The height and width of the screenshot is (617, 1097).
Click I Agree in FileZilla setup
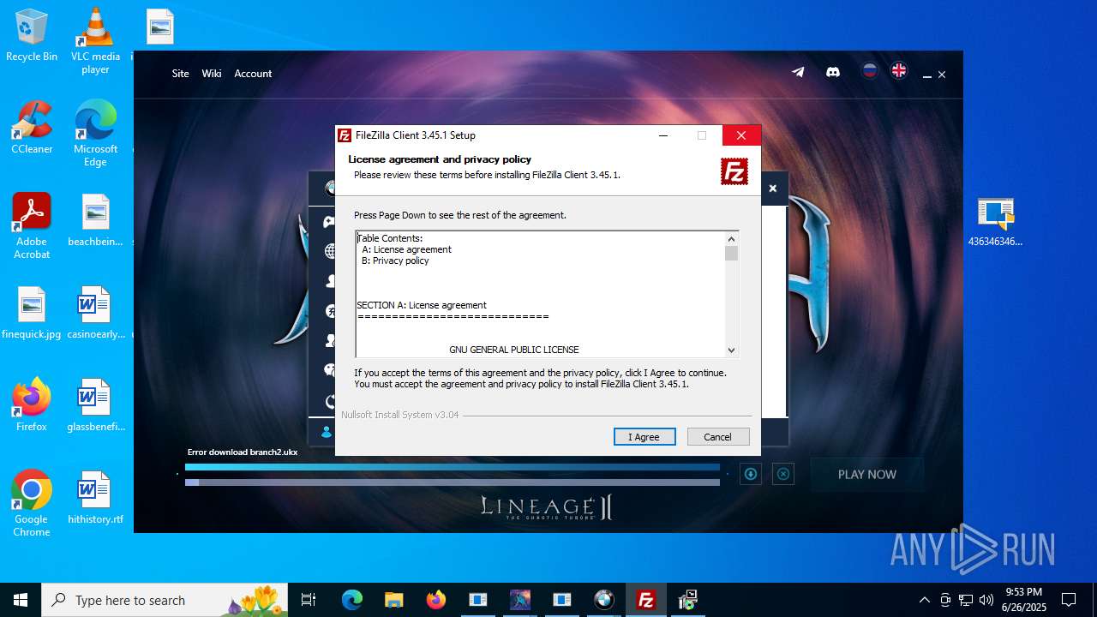click(644, 437)
